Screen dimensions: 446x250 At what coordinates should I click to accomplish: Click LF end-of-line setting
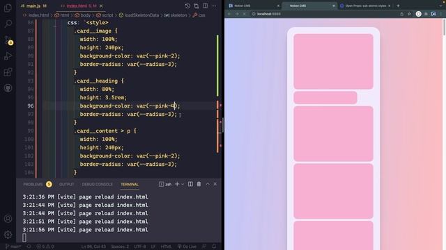pyautogui.click(x=153, y=247)
